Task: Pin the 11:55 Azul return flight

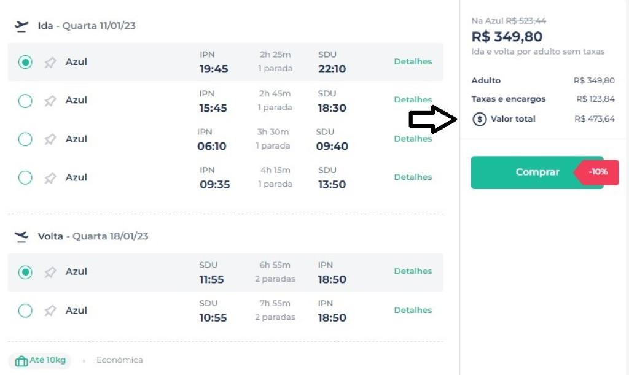Action: (x=50, y=272)
